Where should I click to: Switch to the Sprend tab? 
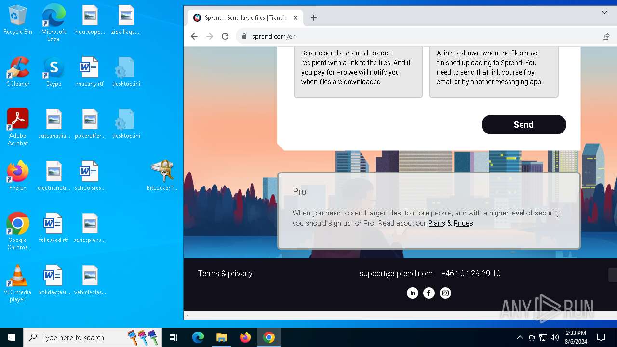[x=245, y=18]
